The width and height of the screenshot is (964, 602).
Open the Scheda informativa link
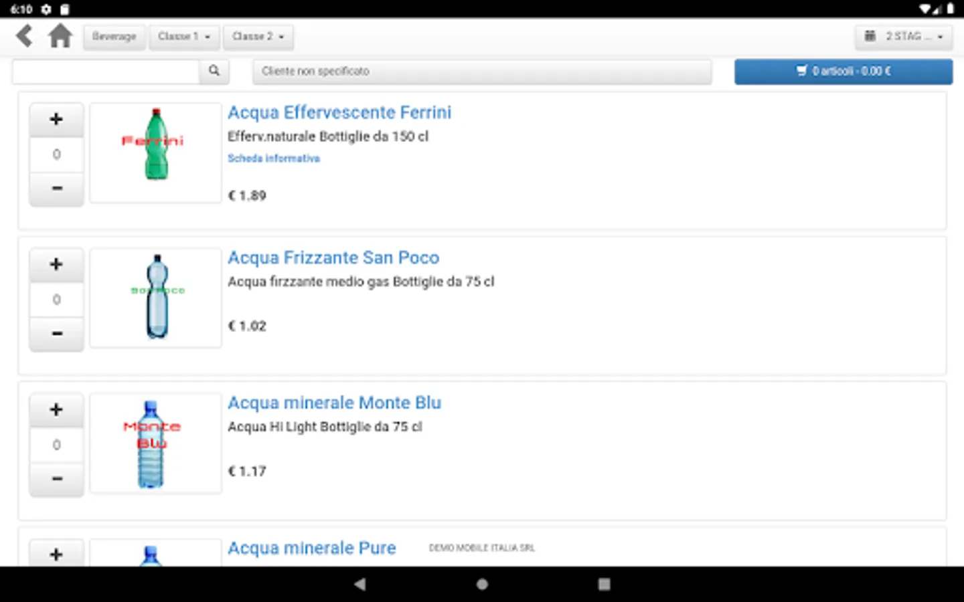coord(274,159)
